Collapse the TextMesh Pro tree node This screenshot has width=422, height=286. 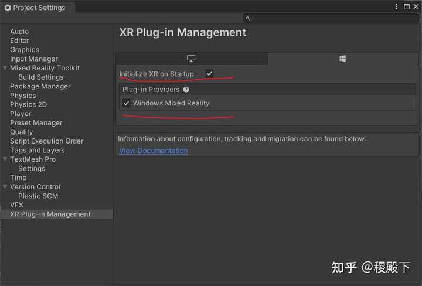pyautogui.click(x=5, y=159)
